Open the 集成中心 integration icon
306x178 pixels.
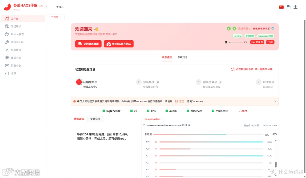pyautogui.click(x=7, y=57)
